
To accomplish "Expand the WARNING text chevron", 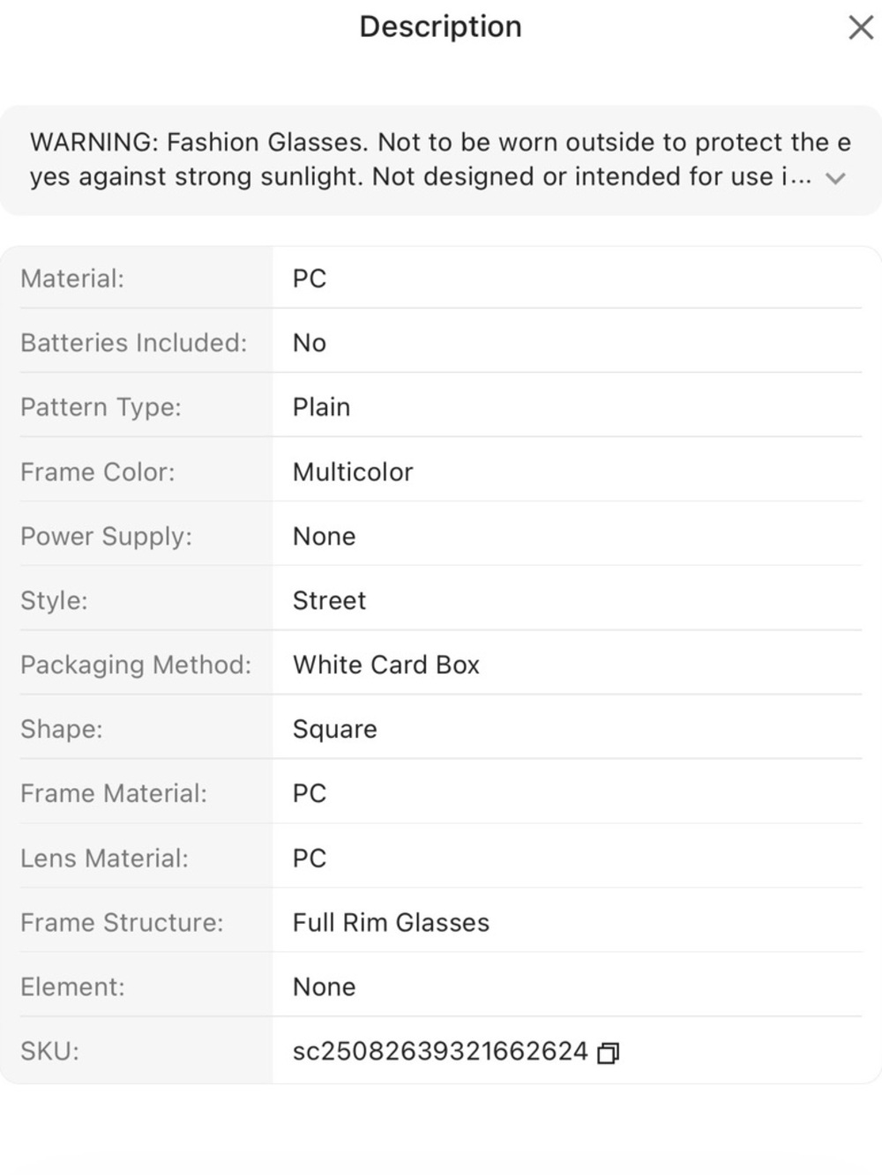I will click(x=834, y=179).
